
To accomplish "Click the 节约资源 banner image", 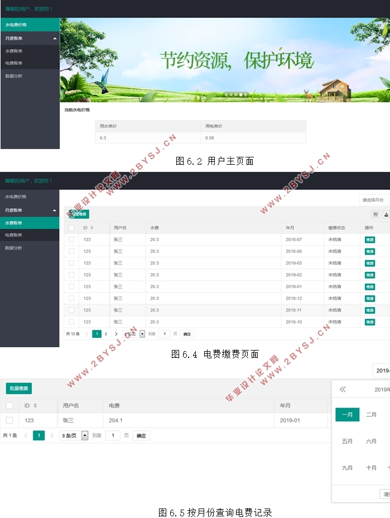I will click(225, 60).
